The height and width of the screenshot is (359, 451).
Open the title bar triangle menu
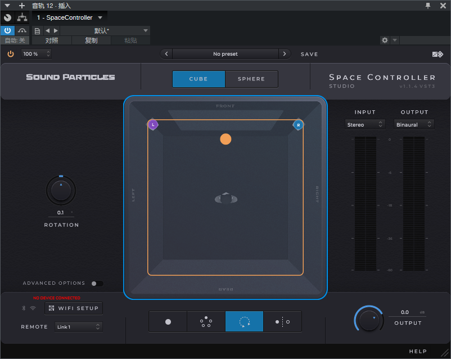[x=7, y=6]
